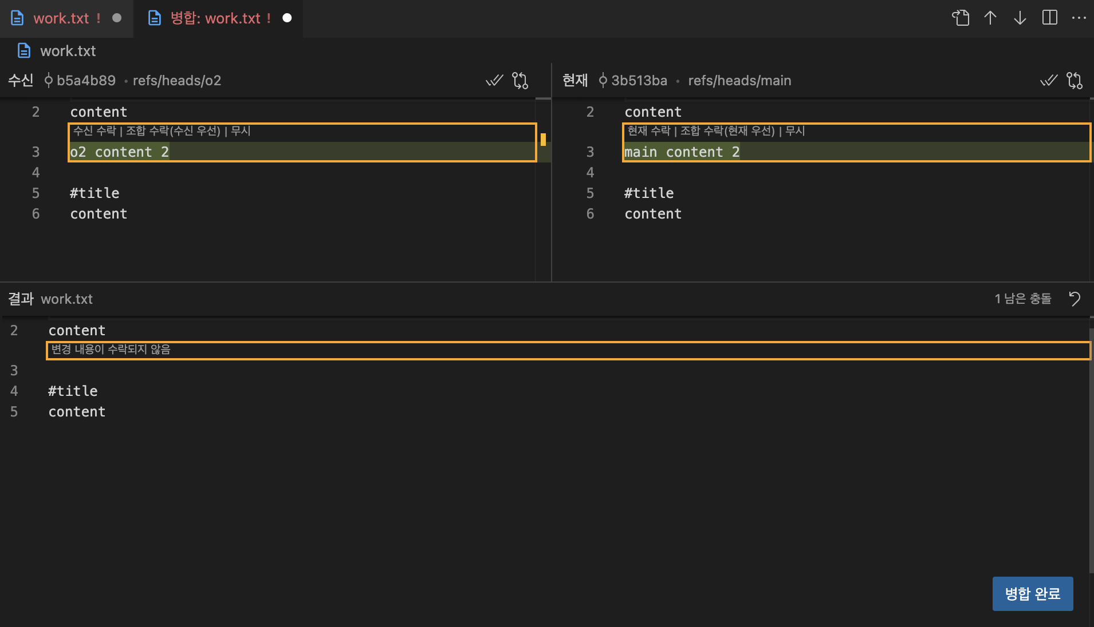Viewport: 1094px width, 627px height.
Task: Click '#title' line in the result pane
Action: click(x=73, y=391)
